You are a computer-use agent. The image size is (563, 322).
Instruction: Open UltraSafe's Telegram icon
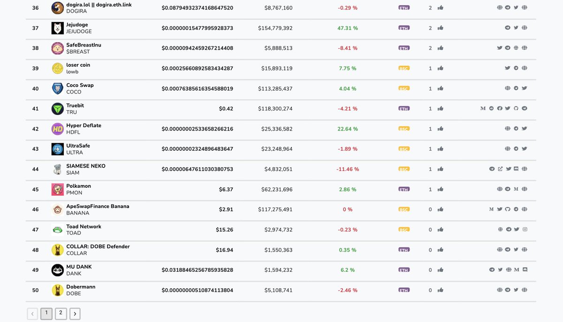pos(516,149)
